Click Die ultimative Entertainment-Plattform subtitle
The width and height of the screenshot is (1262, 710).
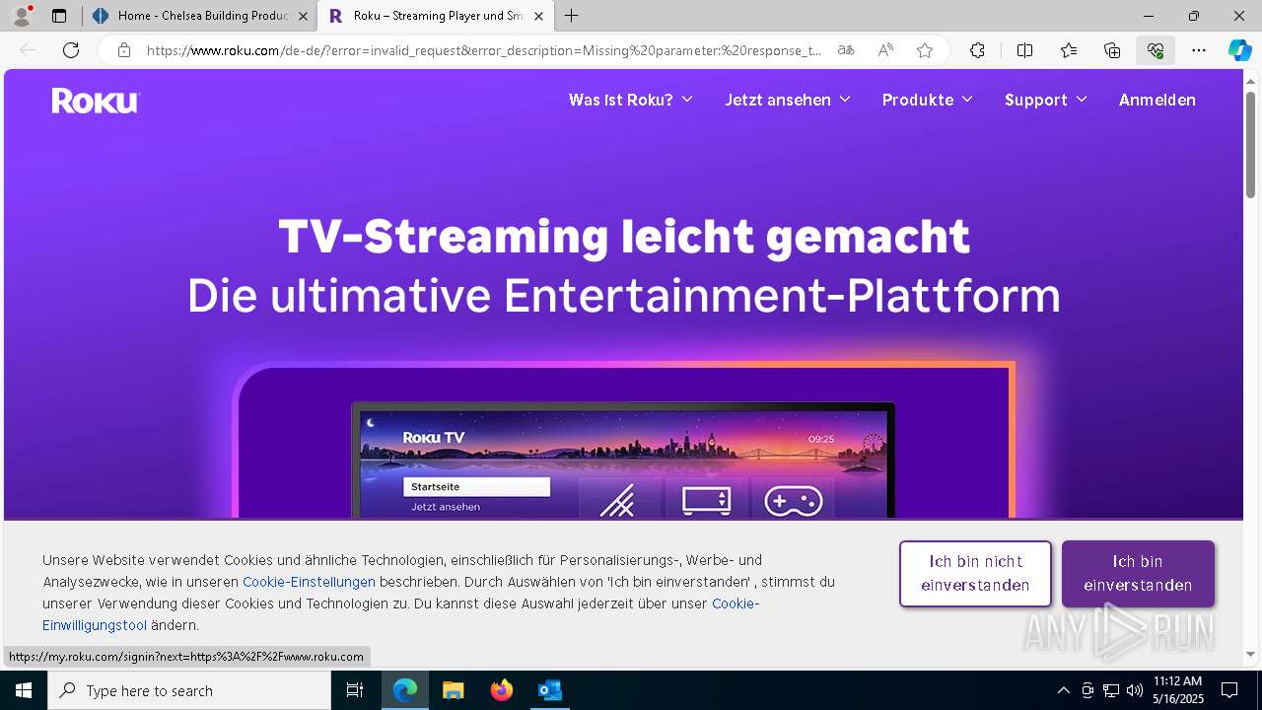(x=624, y=295)
